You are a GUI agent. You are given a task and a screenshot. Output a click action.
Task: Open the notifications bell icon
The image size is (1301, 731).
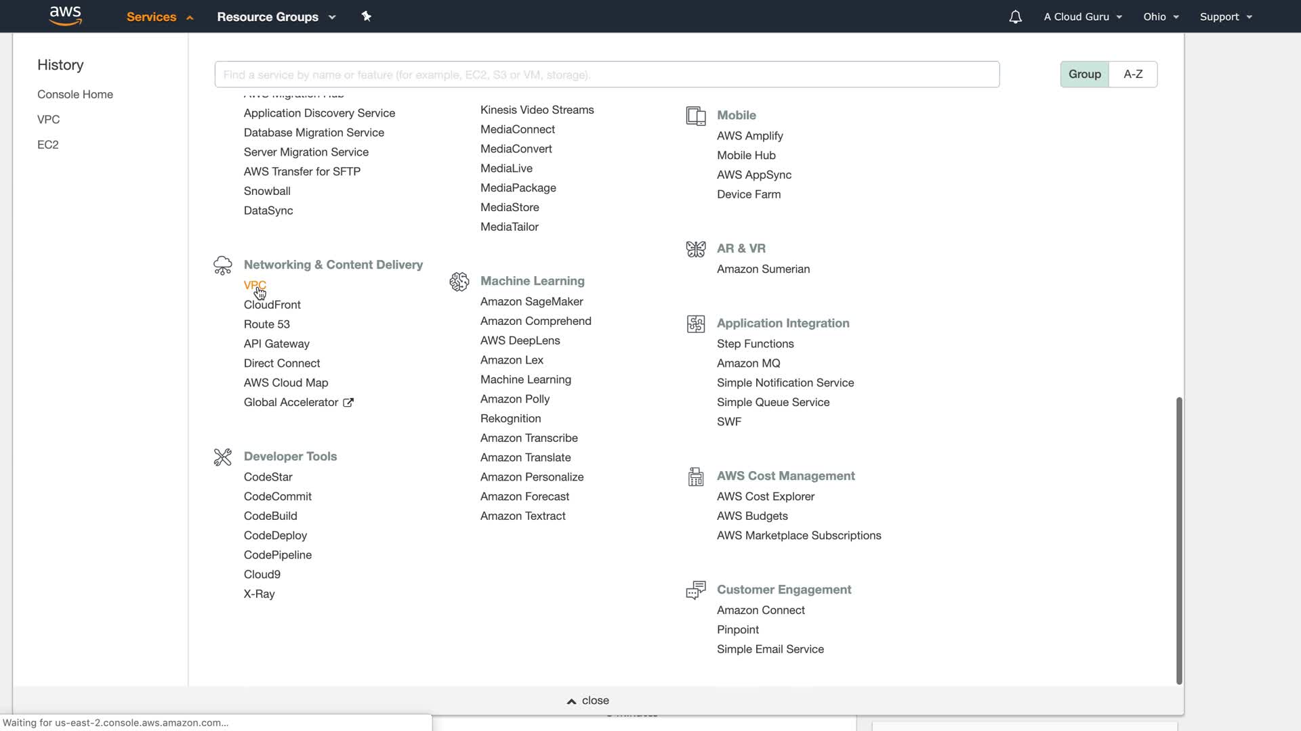(1015, 17)
